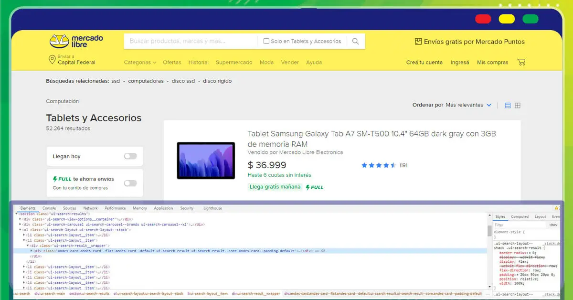573x300 pixels.
Task: Click li.ui-search-layout__item in the breadcrumb bar
Action: pos(208,294)
